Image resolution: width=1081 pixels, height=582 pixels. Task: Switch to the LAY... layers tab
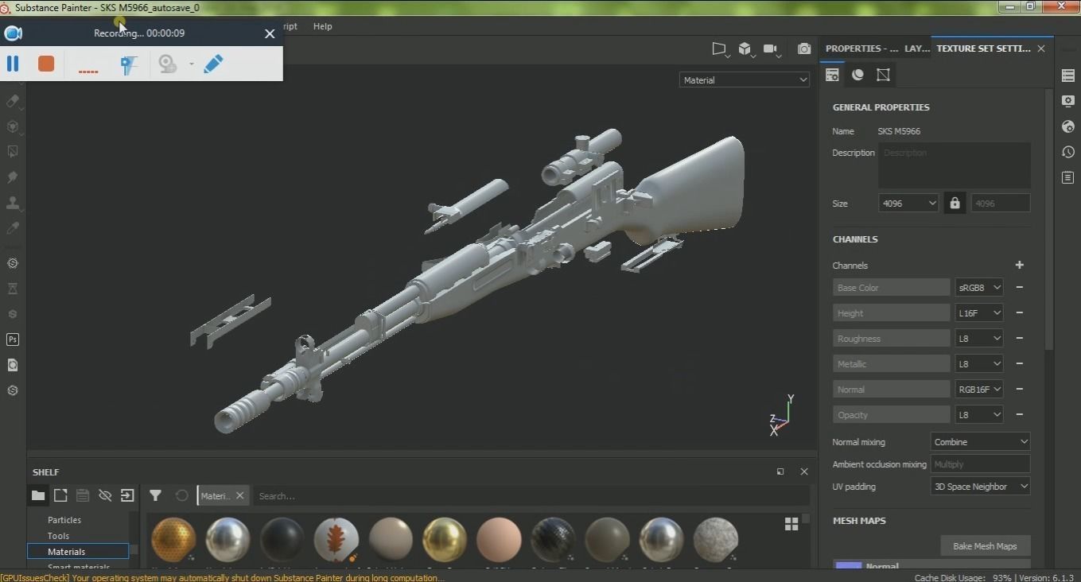click(917, 48)
